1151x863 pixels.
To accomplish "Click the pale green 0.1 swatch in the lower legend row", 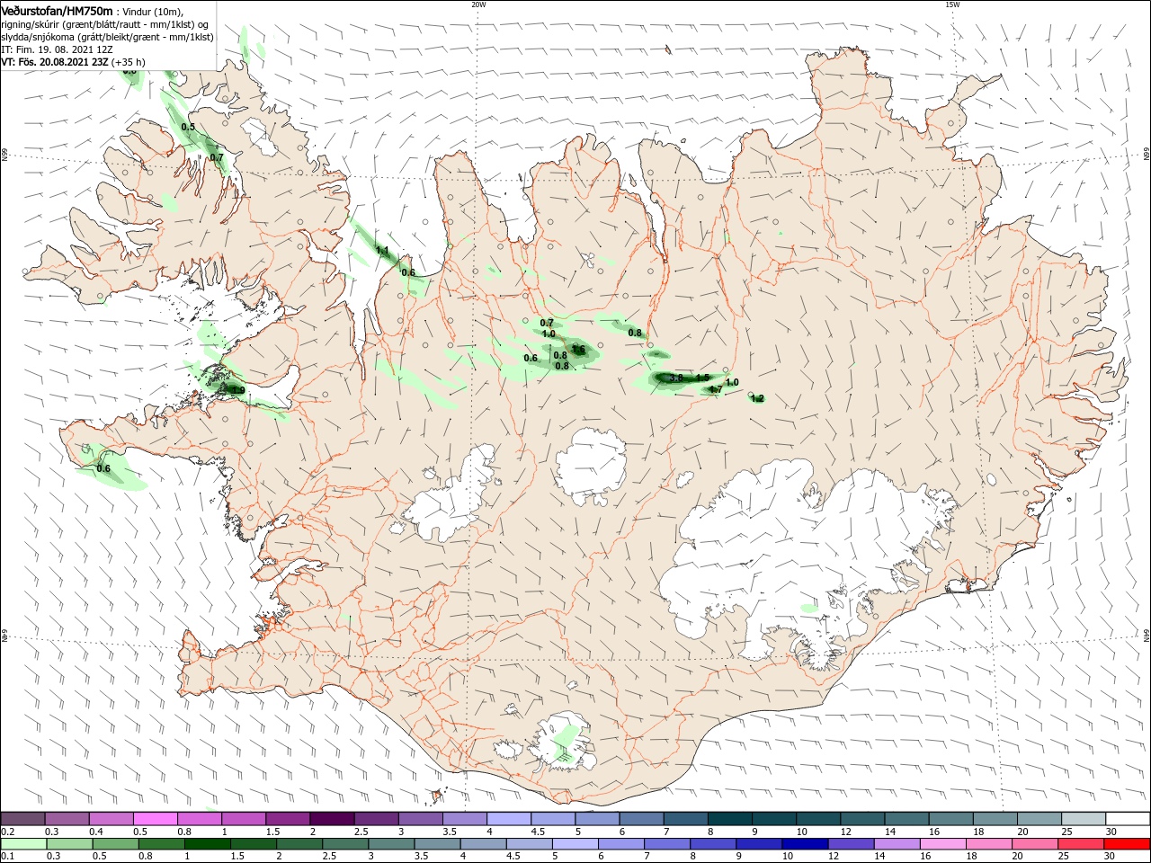I will pyautogui.click(x=24, y=844).
